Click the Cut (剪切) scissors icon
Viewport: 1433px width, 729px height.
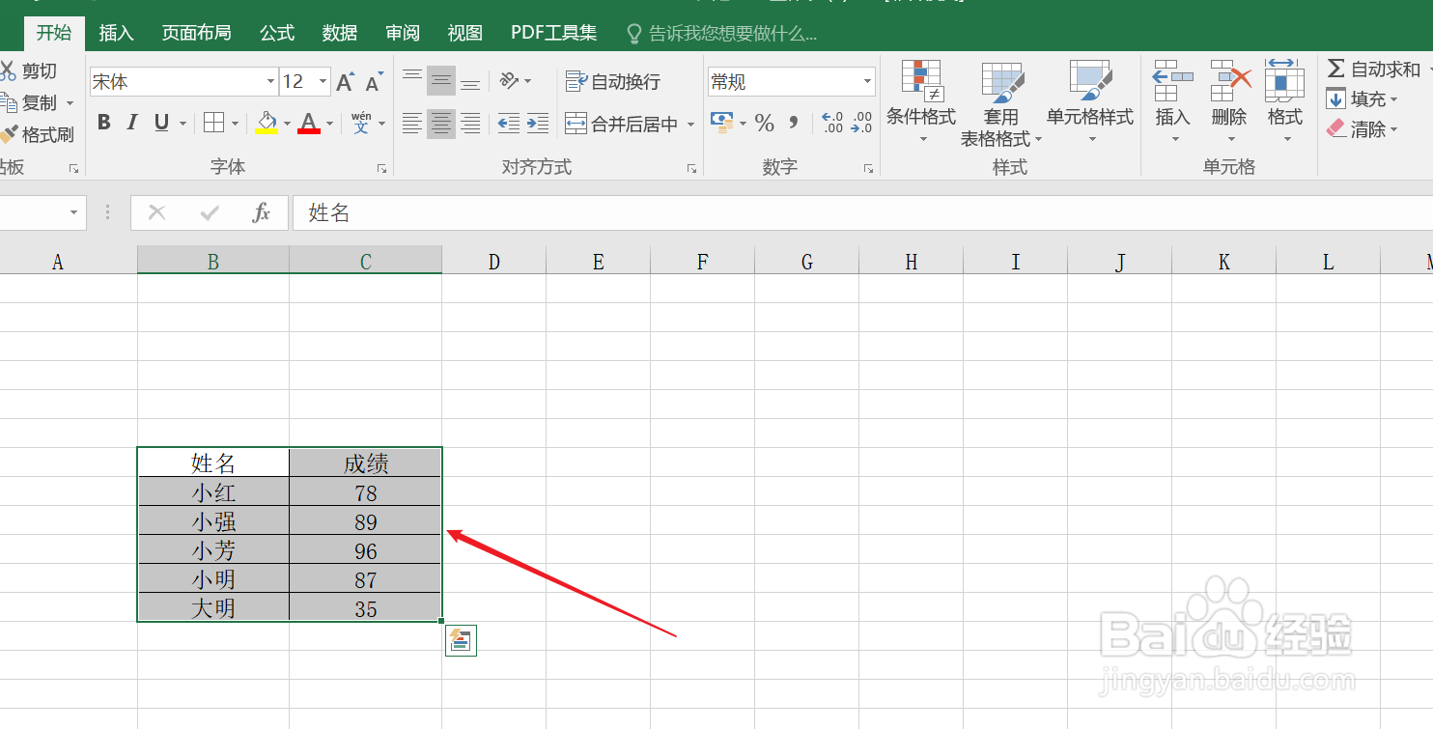pyautogui.click(x=8, y=70)
